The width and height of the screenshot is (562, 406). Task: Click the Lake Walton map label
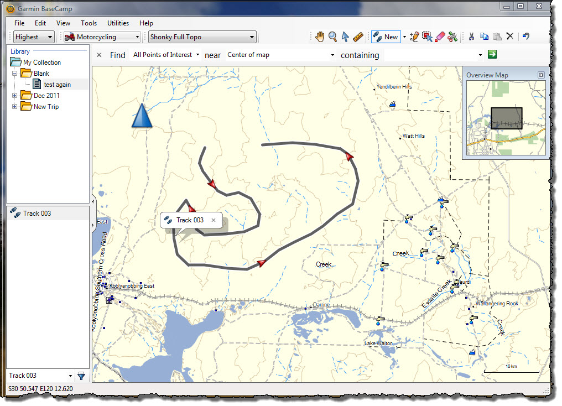pyautogui.click(x=378, y=343)
